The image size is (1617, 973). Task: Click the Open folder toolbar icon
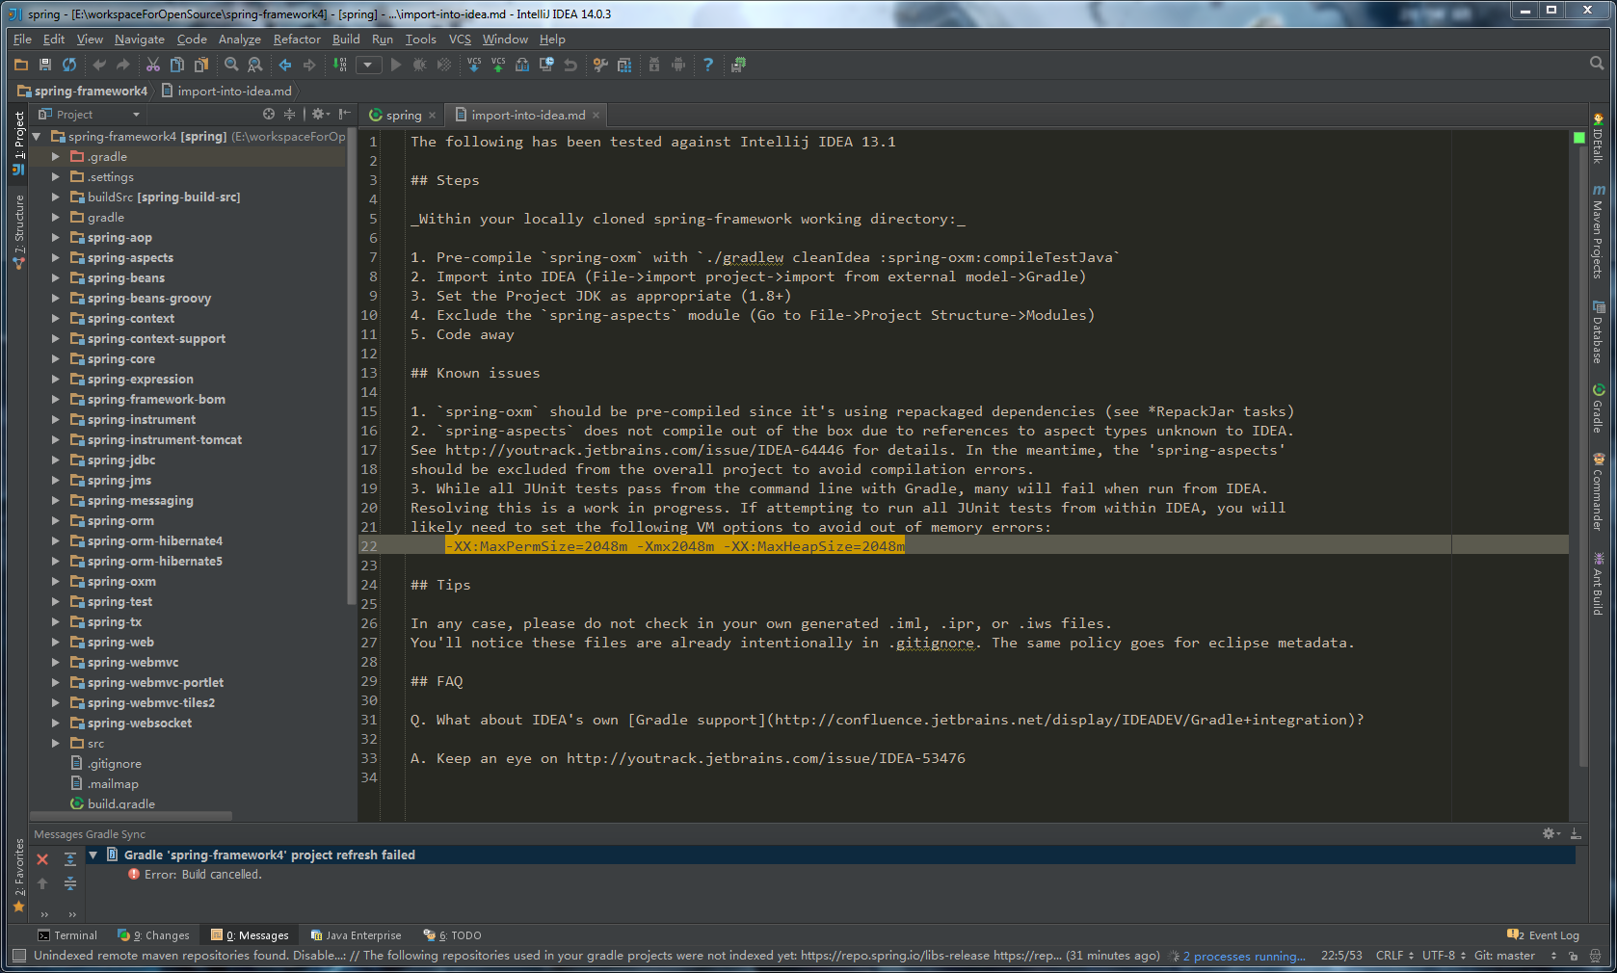(x=21, y=65)
